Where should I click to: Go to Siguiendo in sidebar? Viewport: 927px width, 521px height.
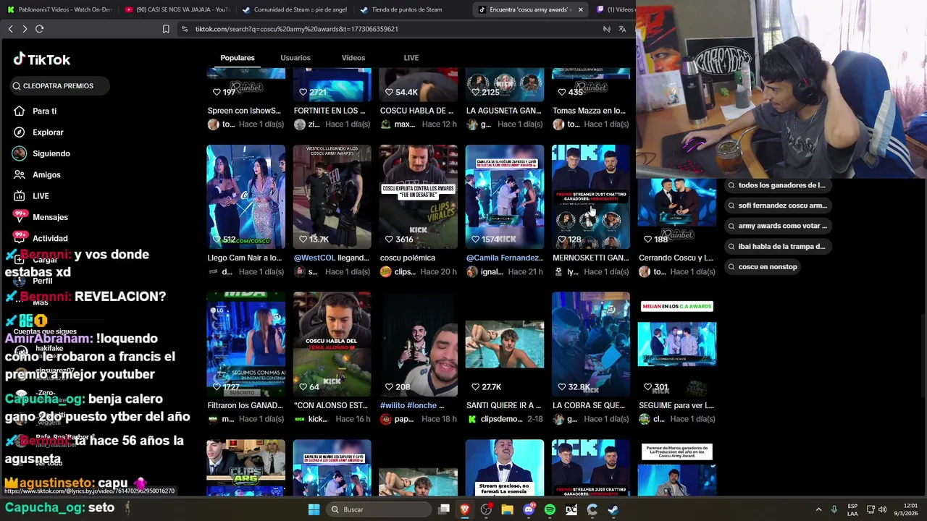pyautogui.click(x=51, y=153)
